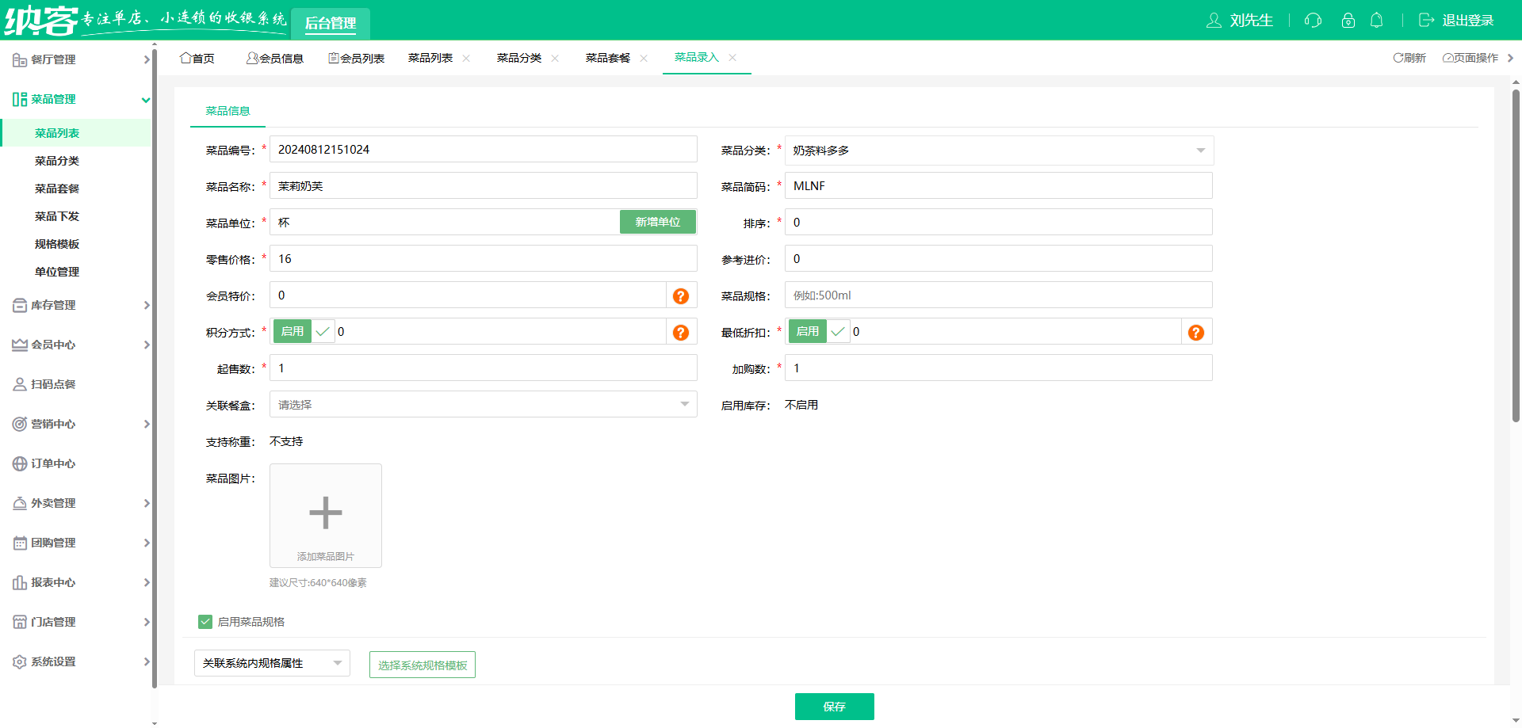Click the help icon beside 最低折扣
This screenshot has width=1522, height=728.
(x=1195, y=333)
